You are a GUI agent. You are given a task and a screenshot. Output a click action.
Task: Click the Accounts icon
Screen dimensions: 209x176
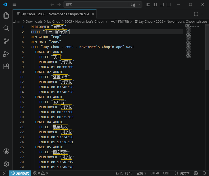click(6, 151)
